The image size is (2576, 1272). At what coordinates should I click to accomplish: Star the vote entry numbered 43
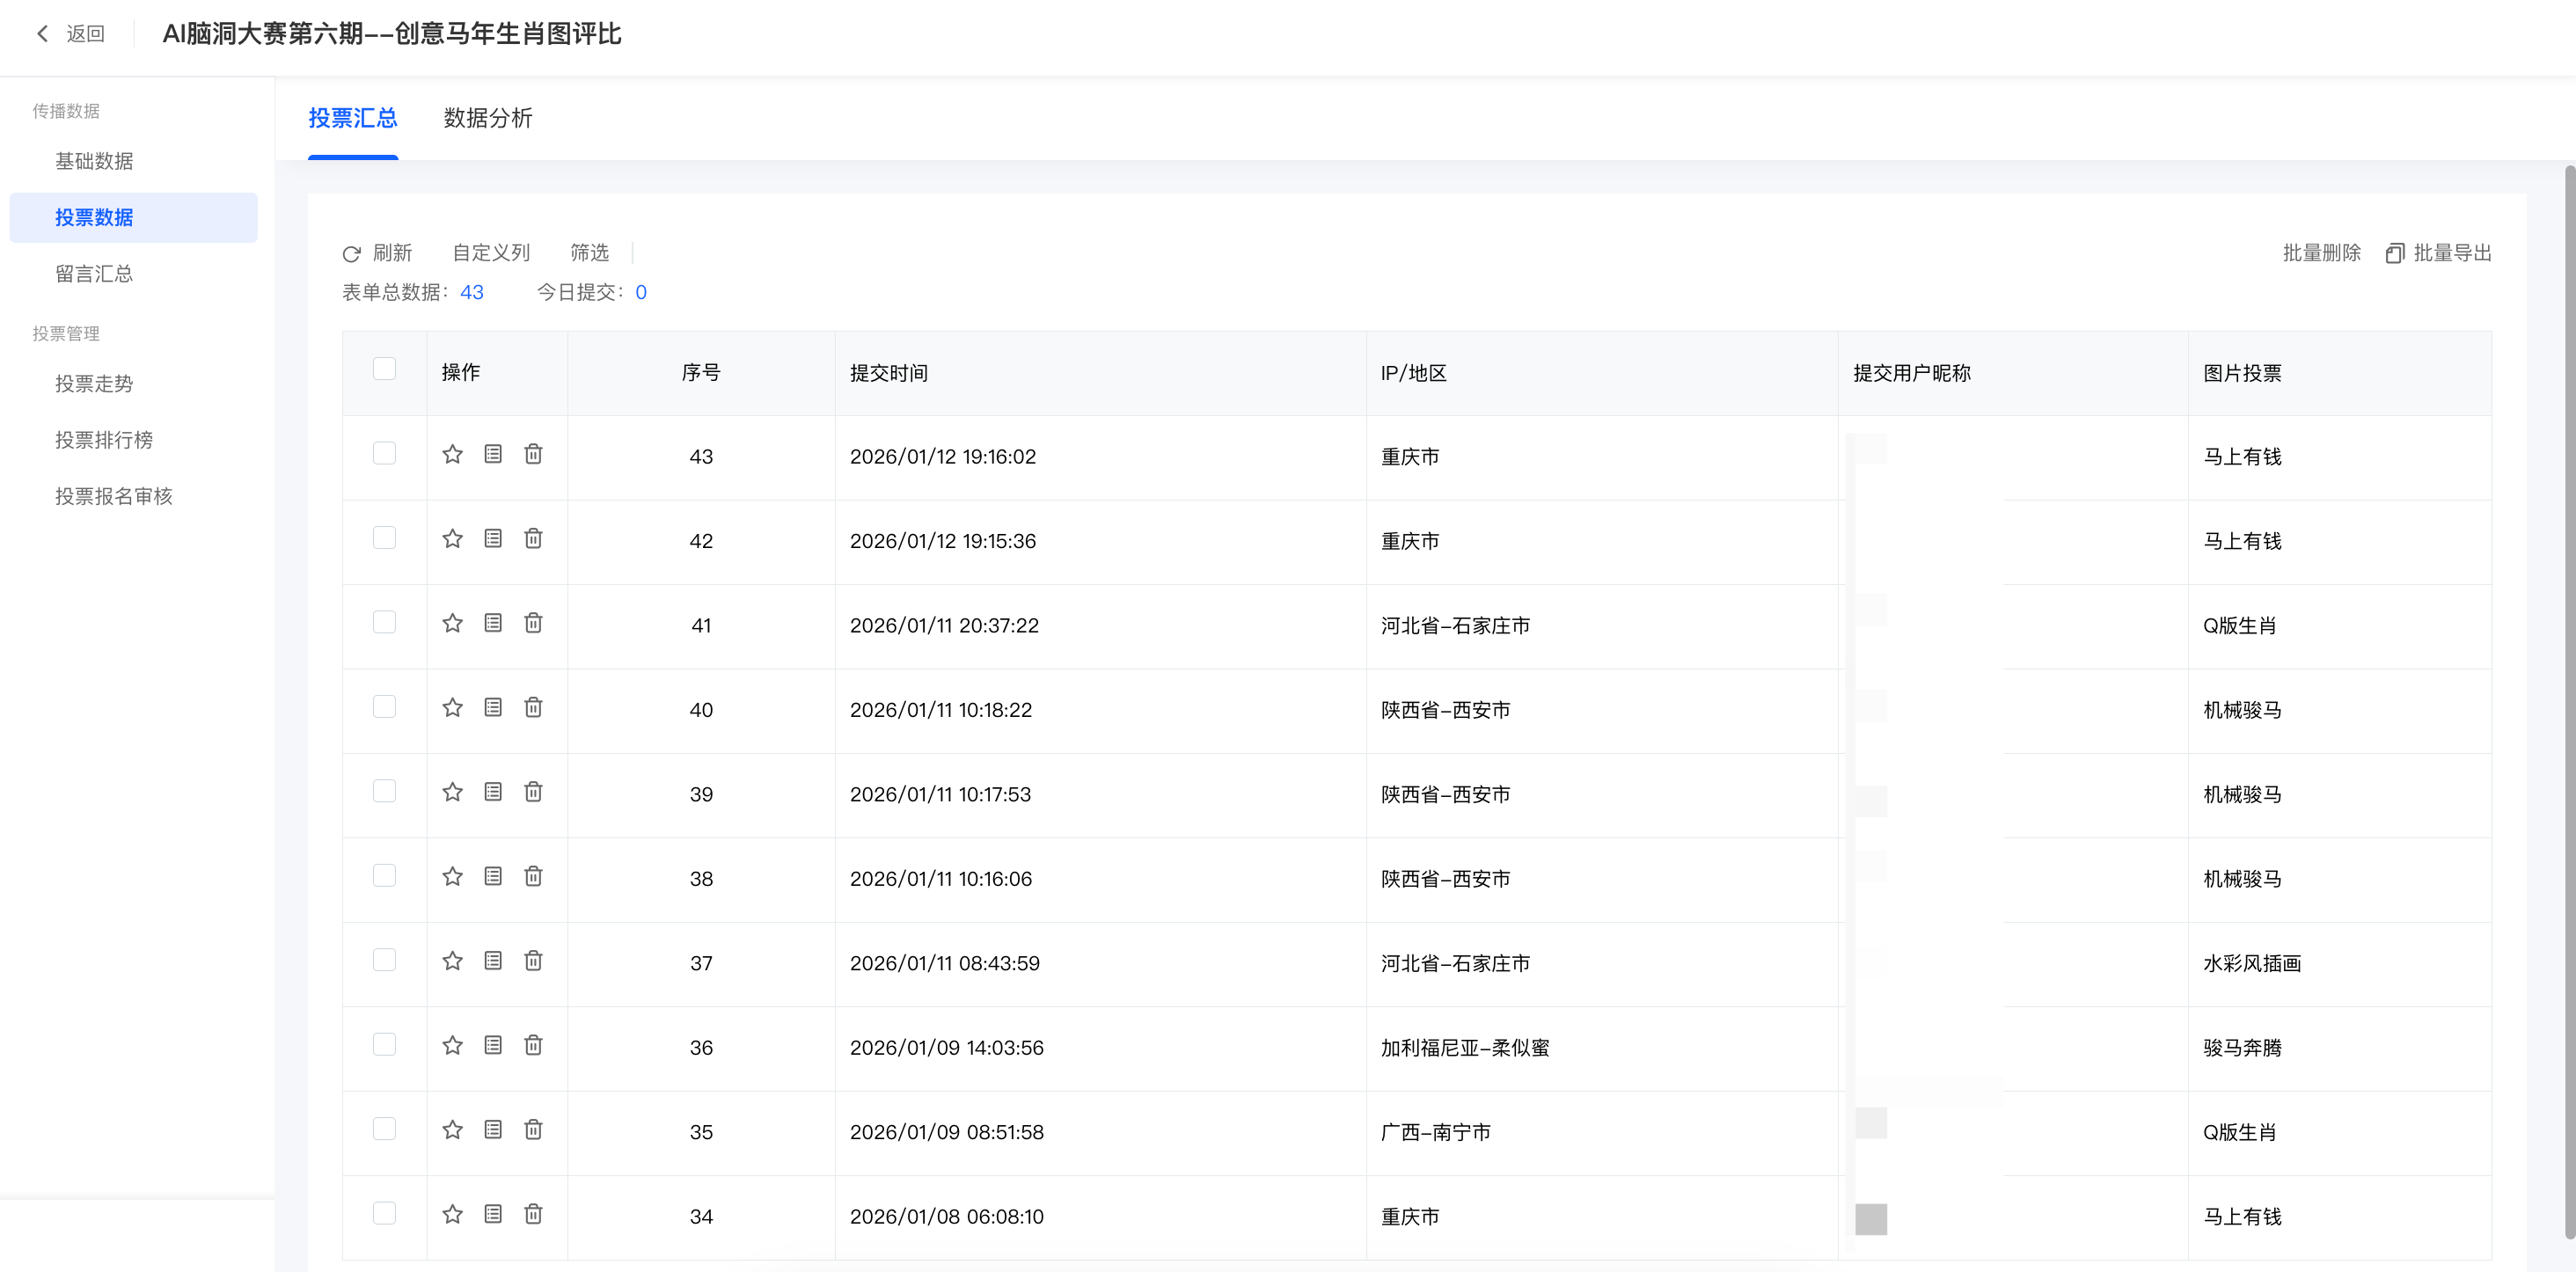[x=452, y=454]
